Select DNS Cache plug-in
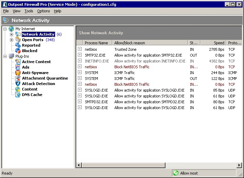 (x=32, y=95)
